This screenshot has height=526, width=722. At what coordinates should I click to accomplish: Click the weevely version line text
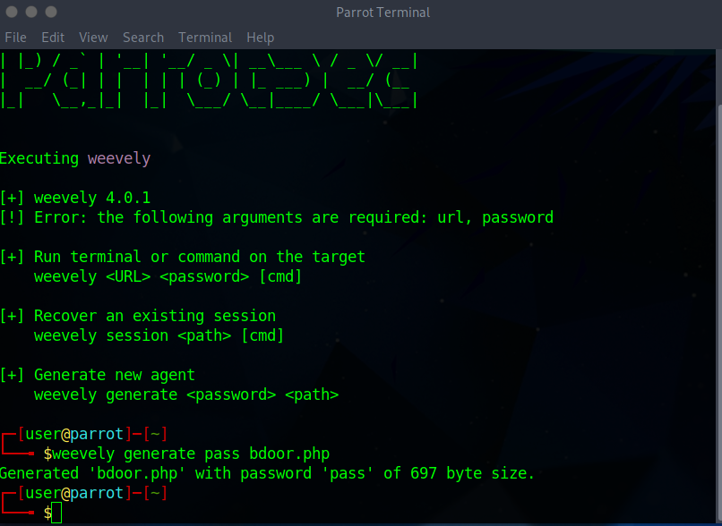click(x=78, y=197)
